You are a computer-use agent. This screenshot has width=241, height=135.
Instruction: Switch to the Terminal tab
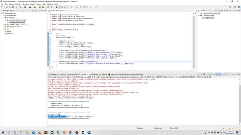point(103,74)
